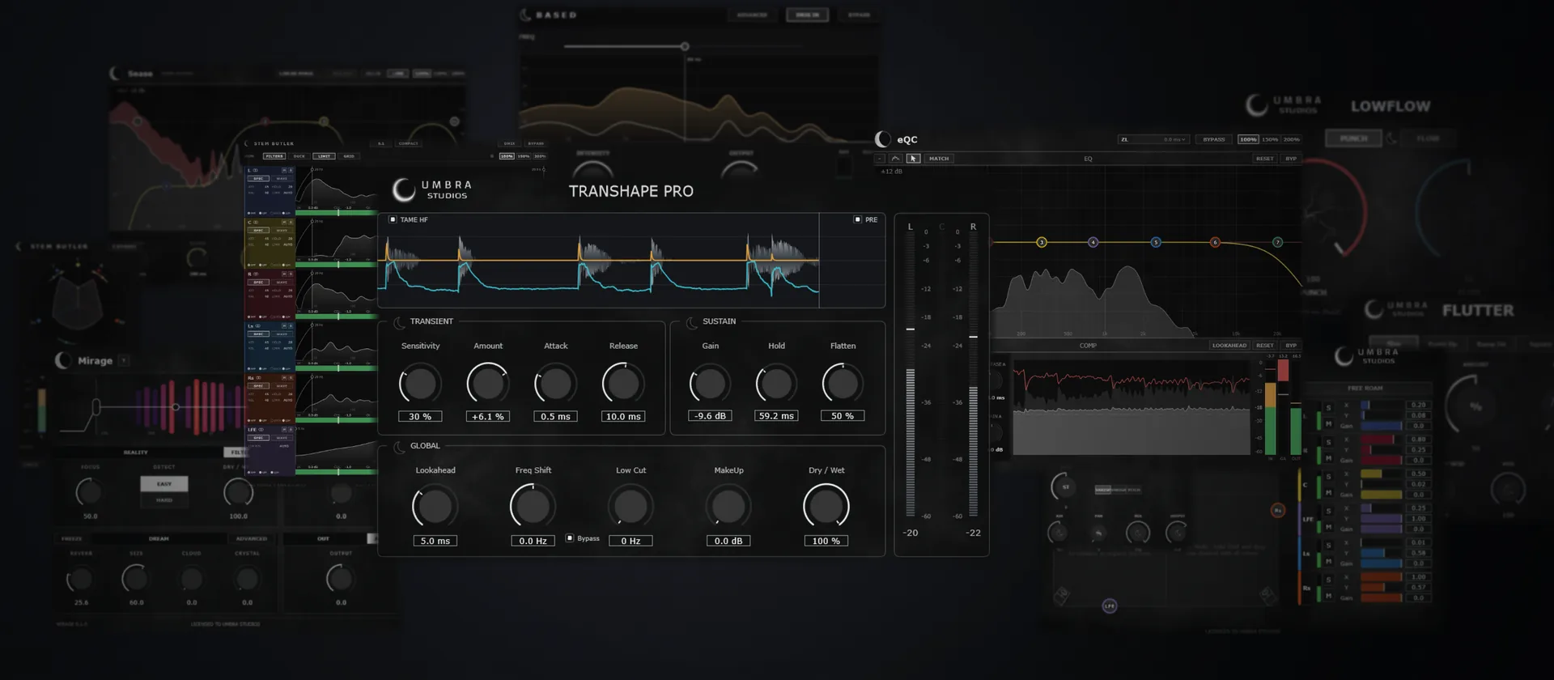
Task: Click the Attack value field 0.5 ms
Action: coord(555,416)
